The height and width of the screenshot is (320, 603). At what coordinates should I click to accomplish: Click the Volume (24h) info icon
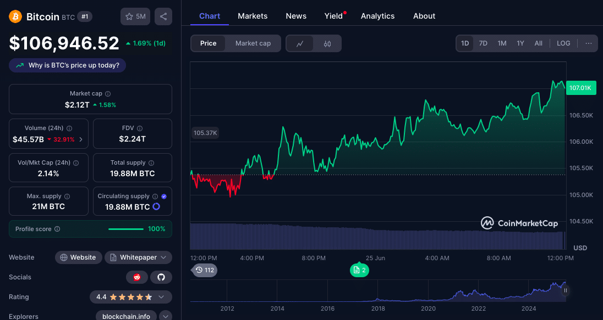69,128
